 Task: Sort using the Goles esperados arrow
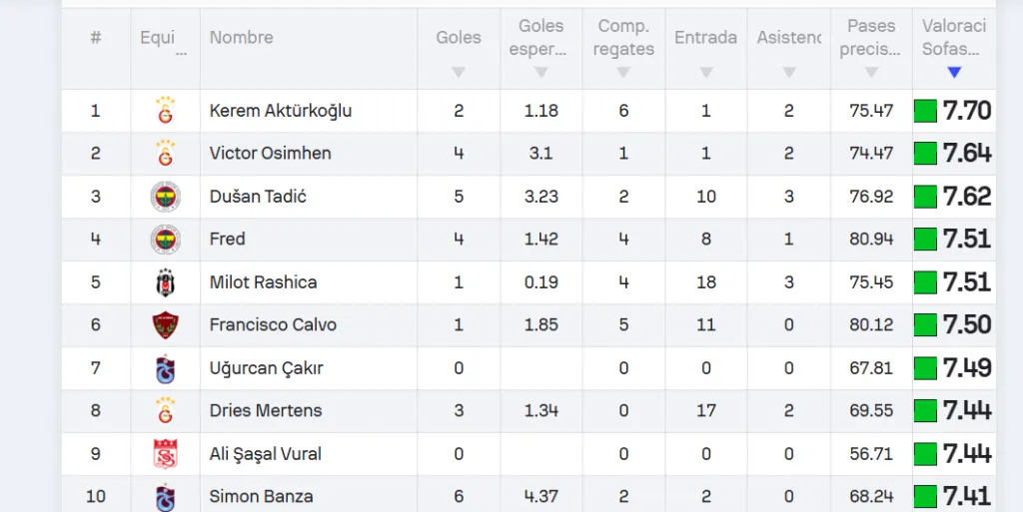tap(541, 72)
